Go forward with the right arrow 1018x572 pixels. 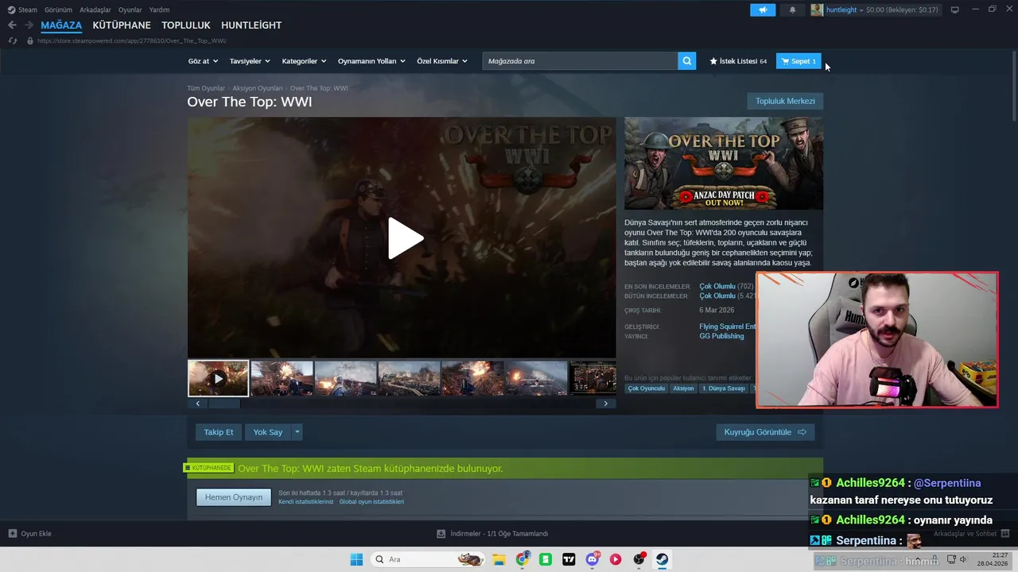(29, 25)
